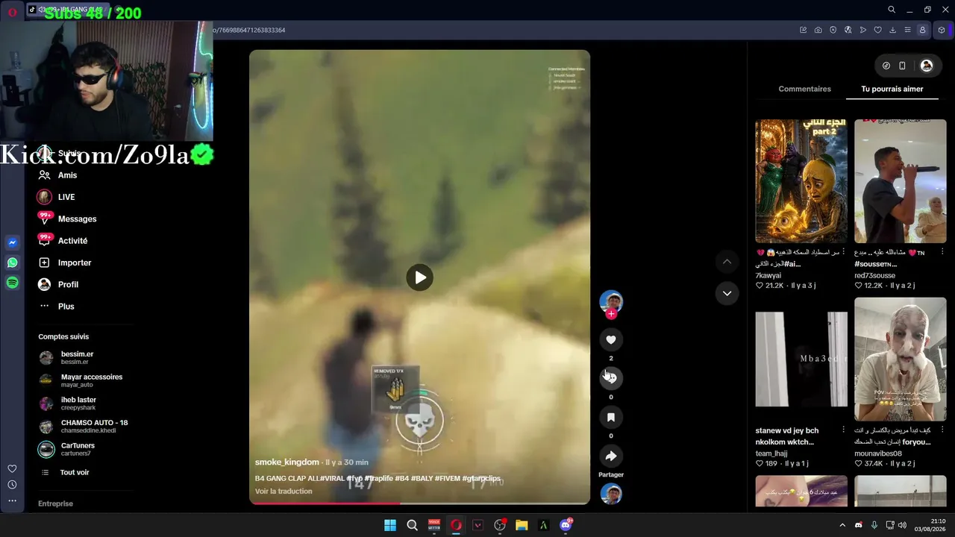955x537 pixels.
Task: Switch to the Commentaires tab
Action: click(804, 89)
